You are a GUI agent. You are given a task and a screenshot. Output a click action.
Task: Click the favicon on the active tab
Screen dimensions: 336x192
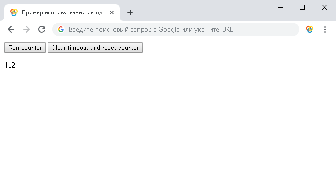[x=14, y=12]
